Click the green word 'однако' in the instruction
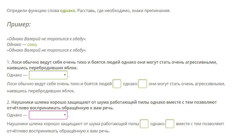 coord(68,11)
